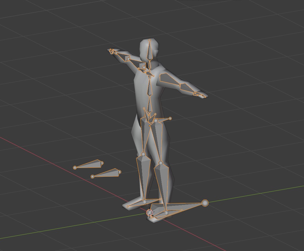Click the large sphere at the long foot bone's end

tap(205, 203)
